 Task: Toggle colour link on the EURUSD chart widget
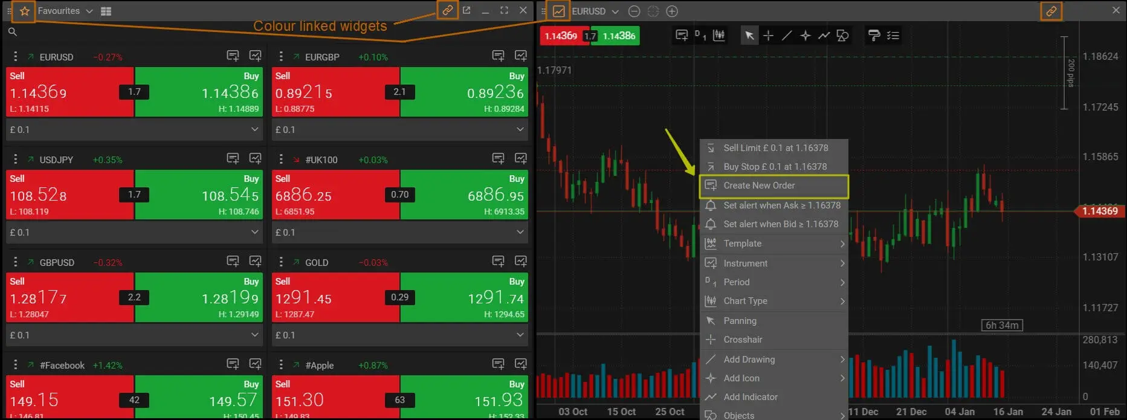pos(1051,11)
